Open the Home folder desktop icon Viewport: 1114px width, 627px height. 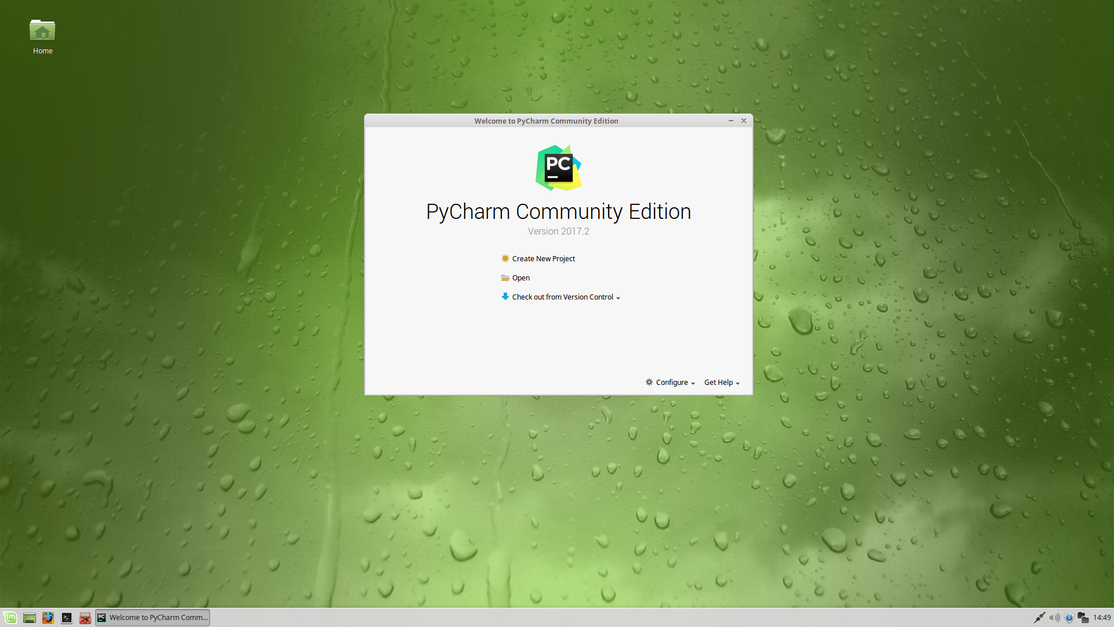[x=42, y=37]
